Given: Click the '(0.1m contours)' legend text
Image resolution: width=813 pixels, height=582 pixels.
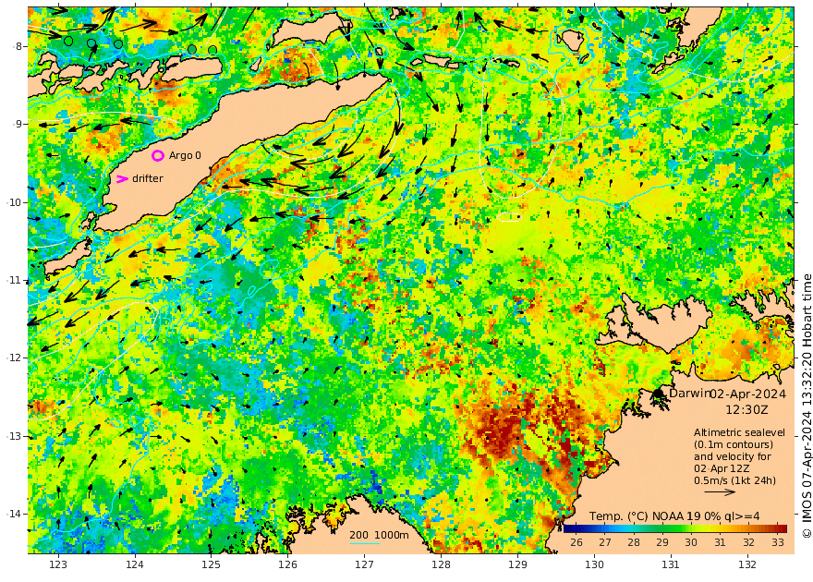Looking at the screenshot, I should click(734, 444).
